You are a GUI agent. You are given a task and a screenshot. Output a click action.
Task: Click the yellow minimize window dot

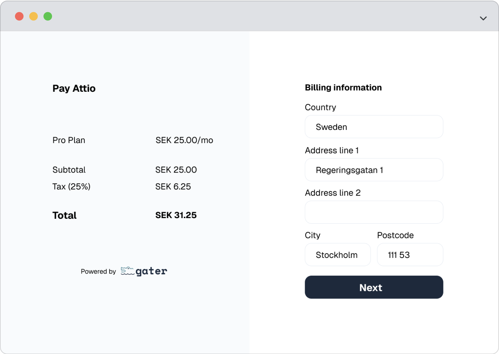tap(34, 16)
